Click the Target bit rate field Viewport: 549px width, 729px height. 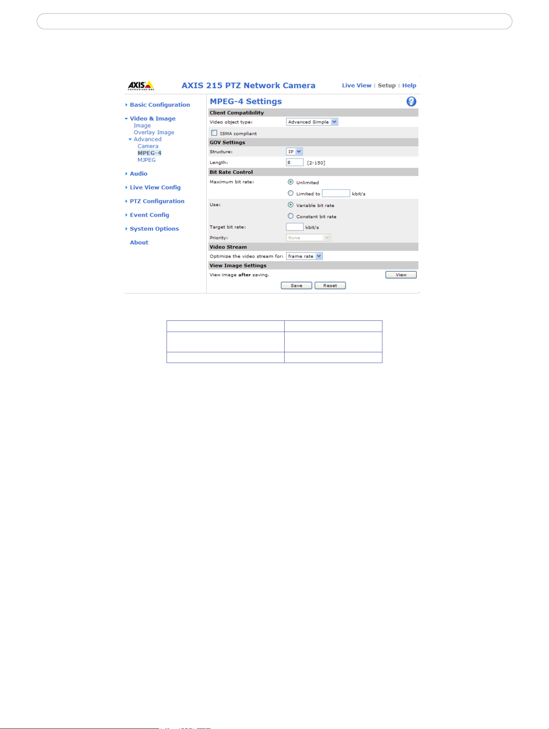[x=295, y=227]
